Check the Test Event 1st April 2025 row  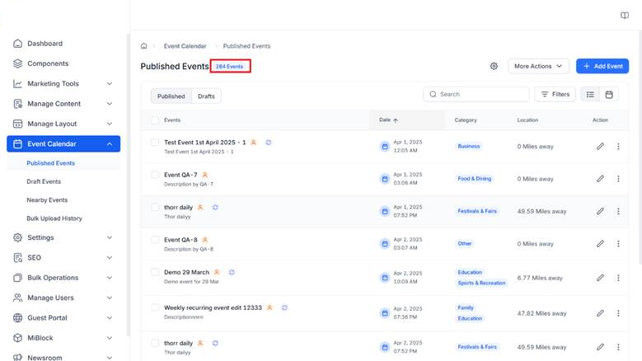pos(155,142)
